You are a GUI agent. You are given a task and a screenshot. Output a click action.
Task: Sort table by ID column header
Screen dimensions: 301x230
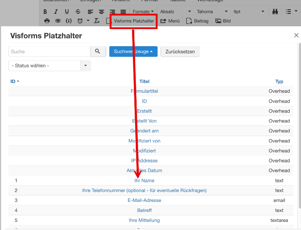click(14, 82)
